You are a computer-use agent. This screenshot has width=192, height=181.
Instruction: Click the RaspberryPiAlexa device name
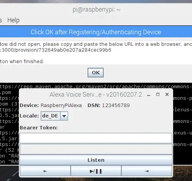click(x=61, y=106)
